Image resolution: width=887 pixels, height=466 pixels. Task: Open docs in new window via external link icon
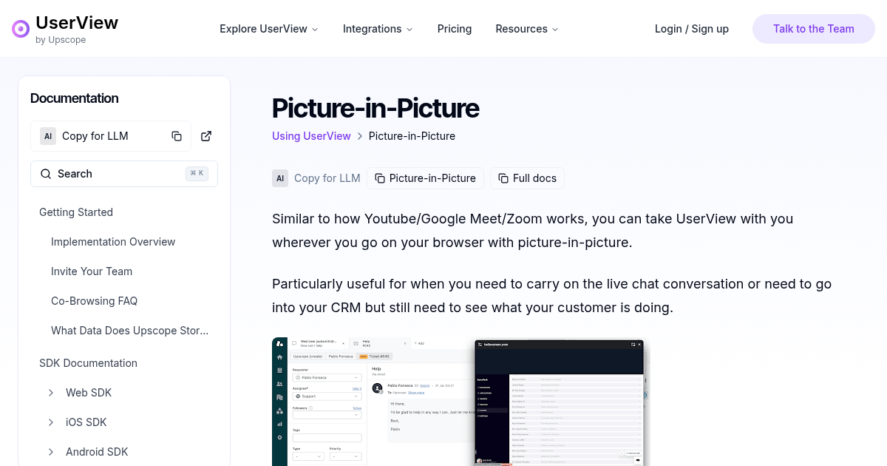click(x=206, y=136)
